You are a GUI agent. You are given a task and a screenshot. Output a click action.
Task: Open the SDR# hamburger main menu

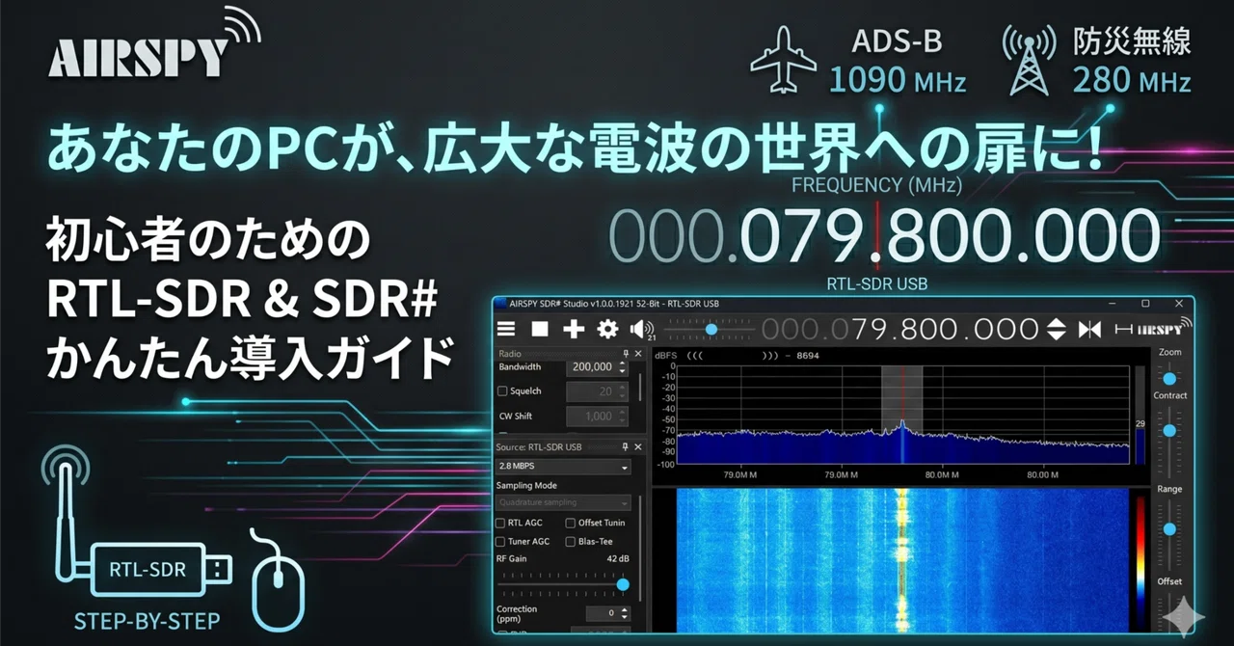(x=506, y=329)
